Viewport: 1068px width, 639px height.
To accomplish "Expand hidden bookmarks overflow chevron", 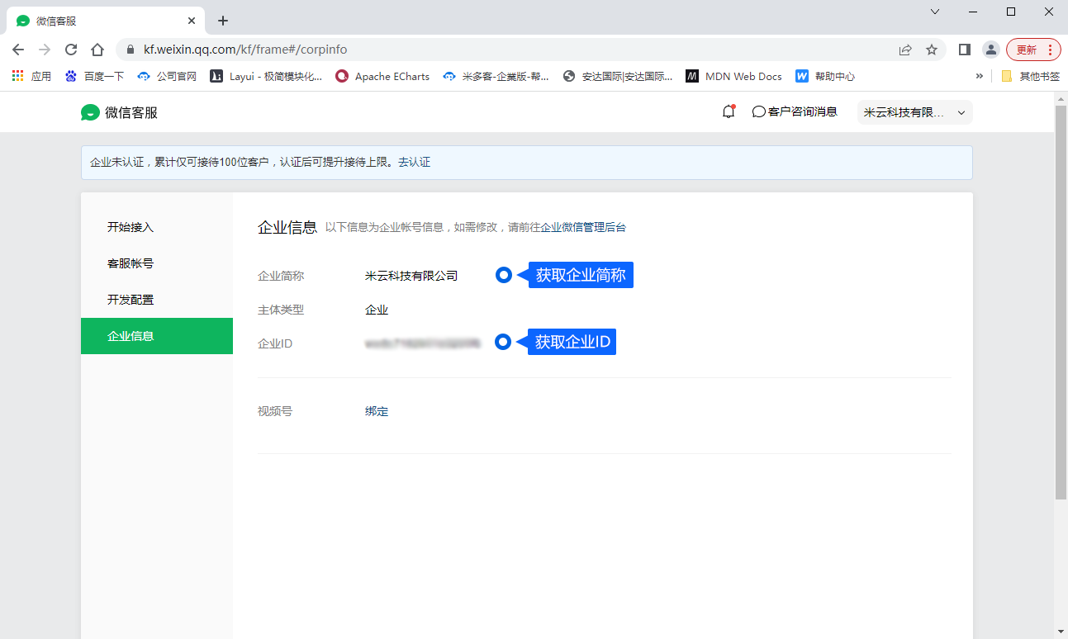I will click(x=980, y=76).
